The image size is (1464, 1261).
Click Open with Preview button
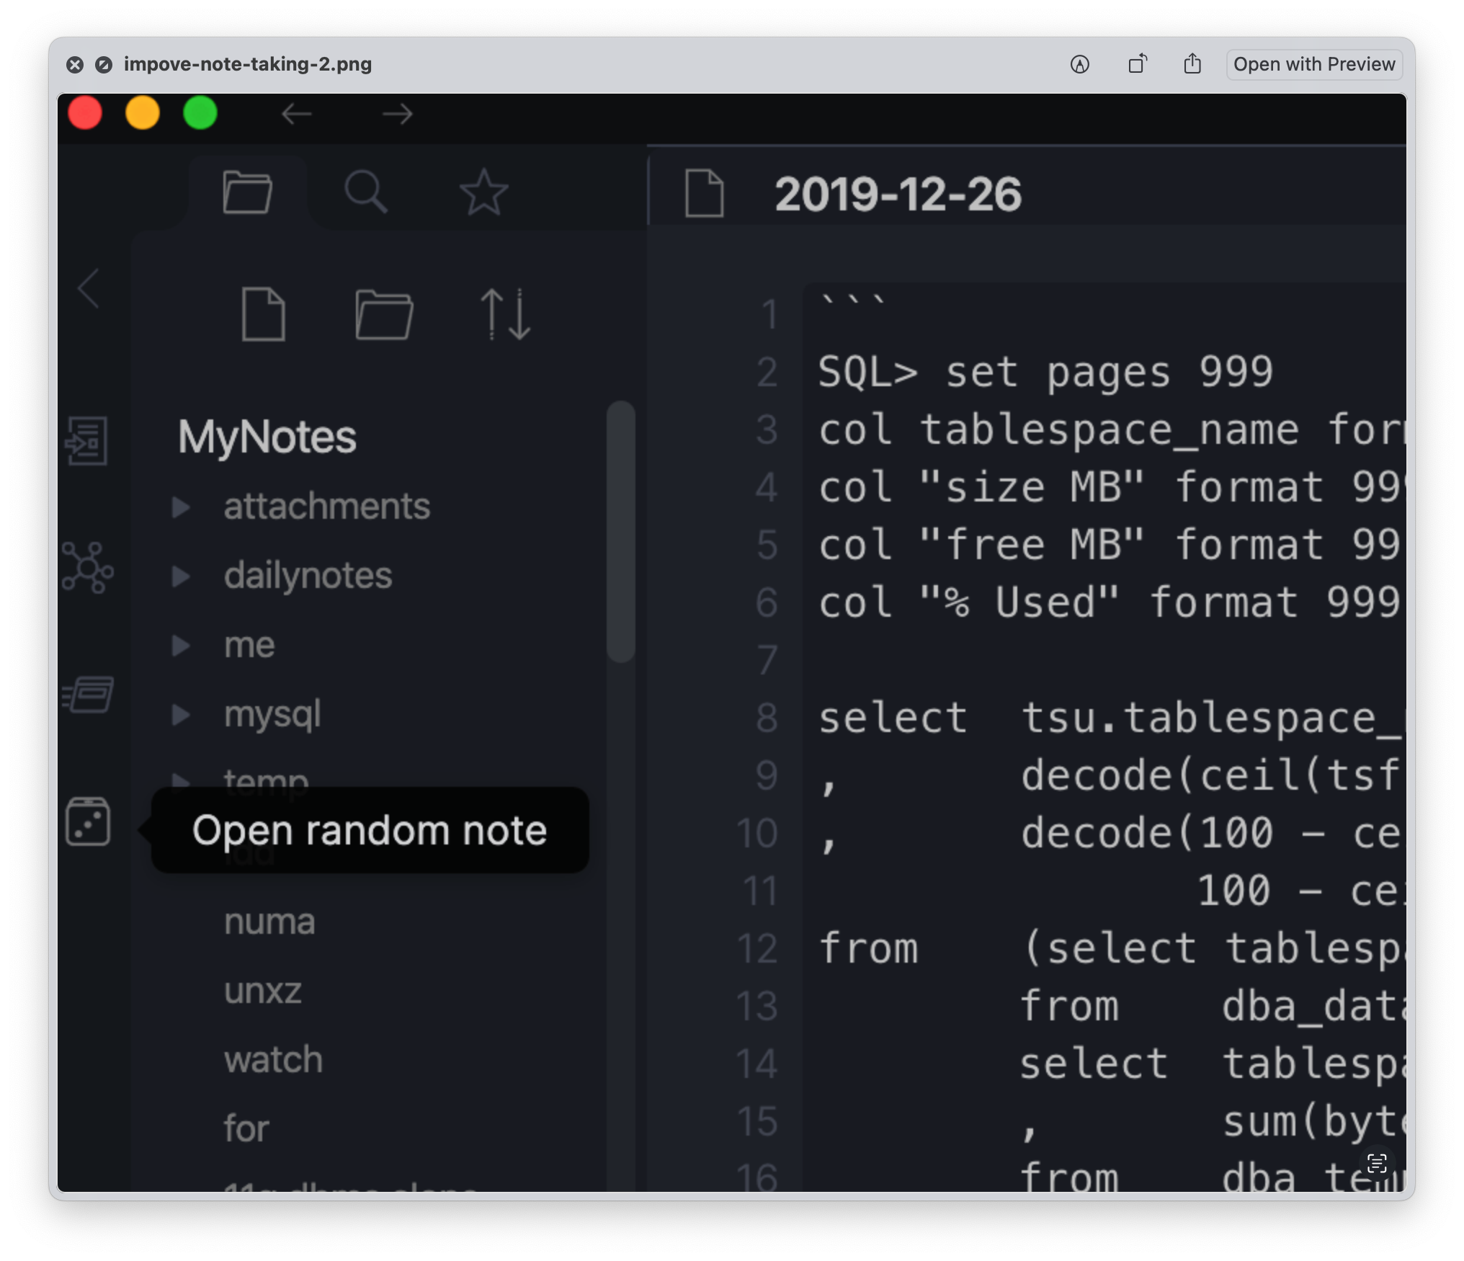(1314, 64)
